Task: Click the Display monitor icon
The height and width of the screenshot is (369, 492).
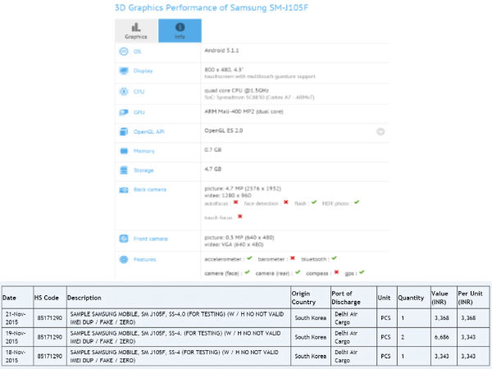Action: (124, 71)
